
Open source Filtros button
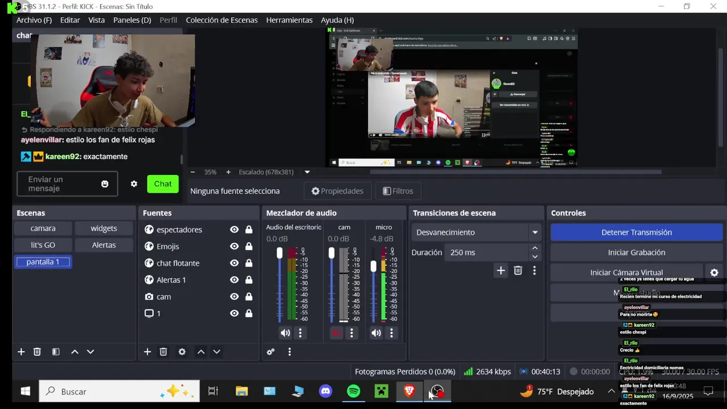click(398, 191)
